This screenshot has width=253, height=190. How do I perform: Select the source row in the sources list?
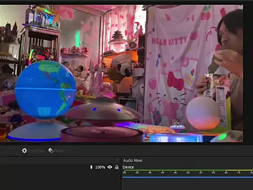(60, 167)
